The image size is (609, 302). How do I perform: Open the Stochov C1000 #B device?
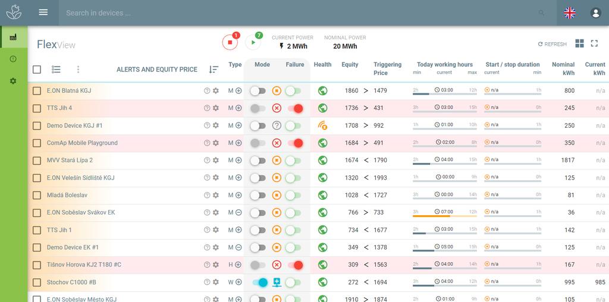tap(71, 282)
